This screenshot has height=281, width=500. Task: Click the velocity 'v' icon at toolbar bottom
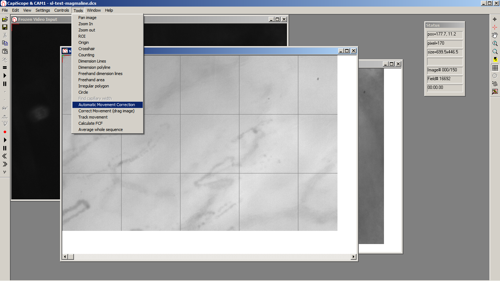tap(5, 172)
